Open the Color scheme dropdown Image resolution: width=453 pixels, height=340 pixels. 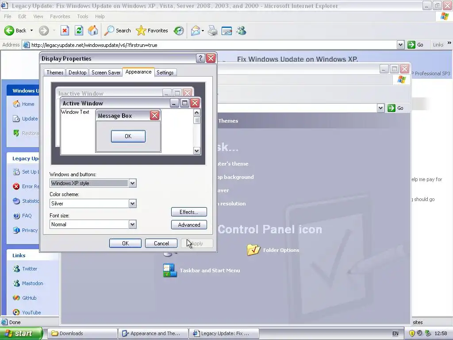click(132, 204)
